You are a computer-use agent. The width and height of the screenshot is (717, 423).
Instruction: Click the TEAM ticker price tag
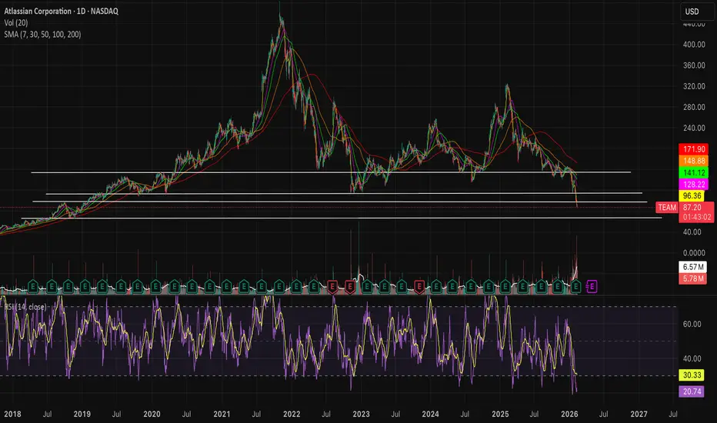pos(667,207)
